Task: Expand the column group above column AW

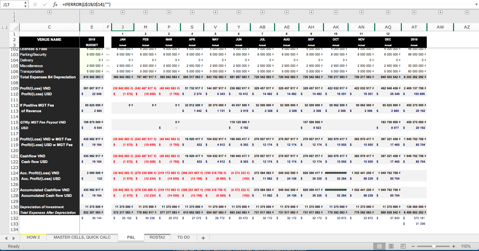Action: point(440,12)
